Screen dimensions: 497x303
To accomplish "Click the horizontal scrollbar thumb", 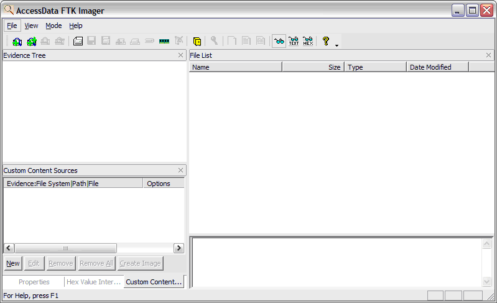I will 65,248.
